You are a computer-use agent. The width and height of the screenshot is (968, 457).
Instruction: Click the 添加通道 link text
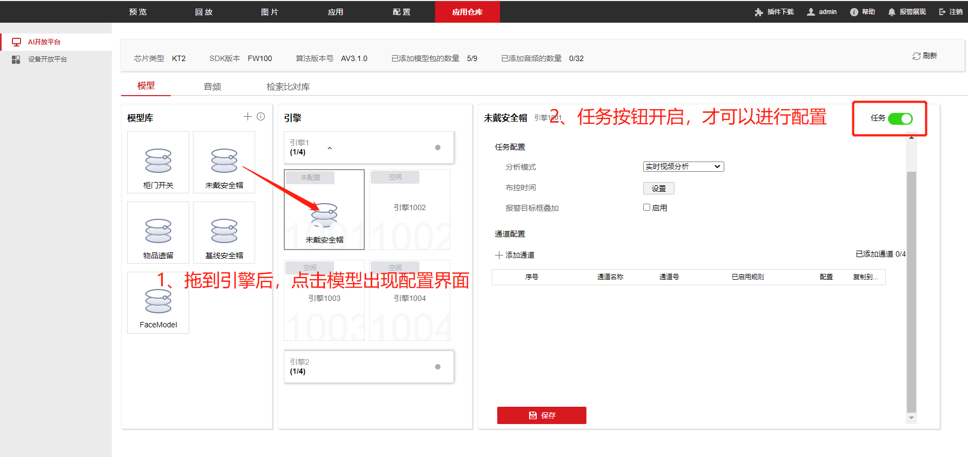520,255
